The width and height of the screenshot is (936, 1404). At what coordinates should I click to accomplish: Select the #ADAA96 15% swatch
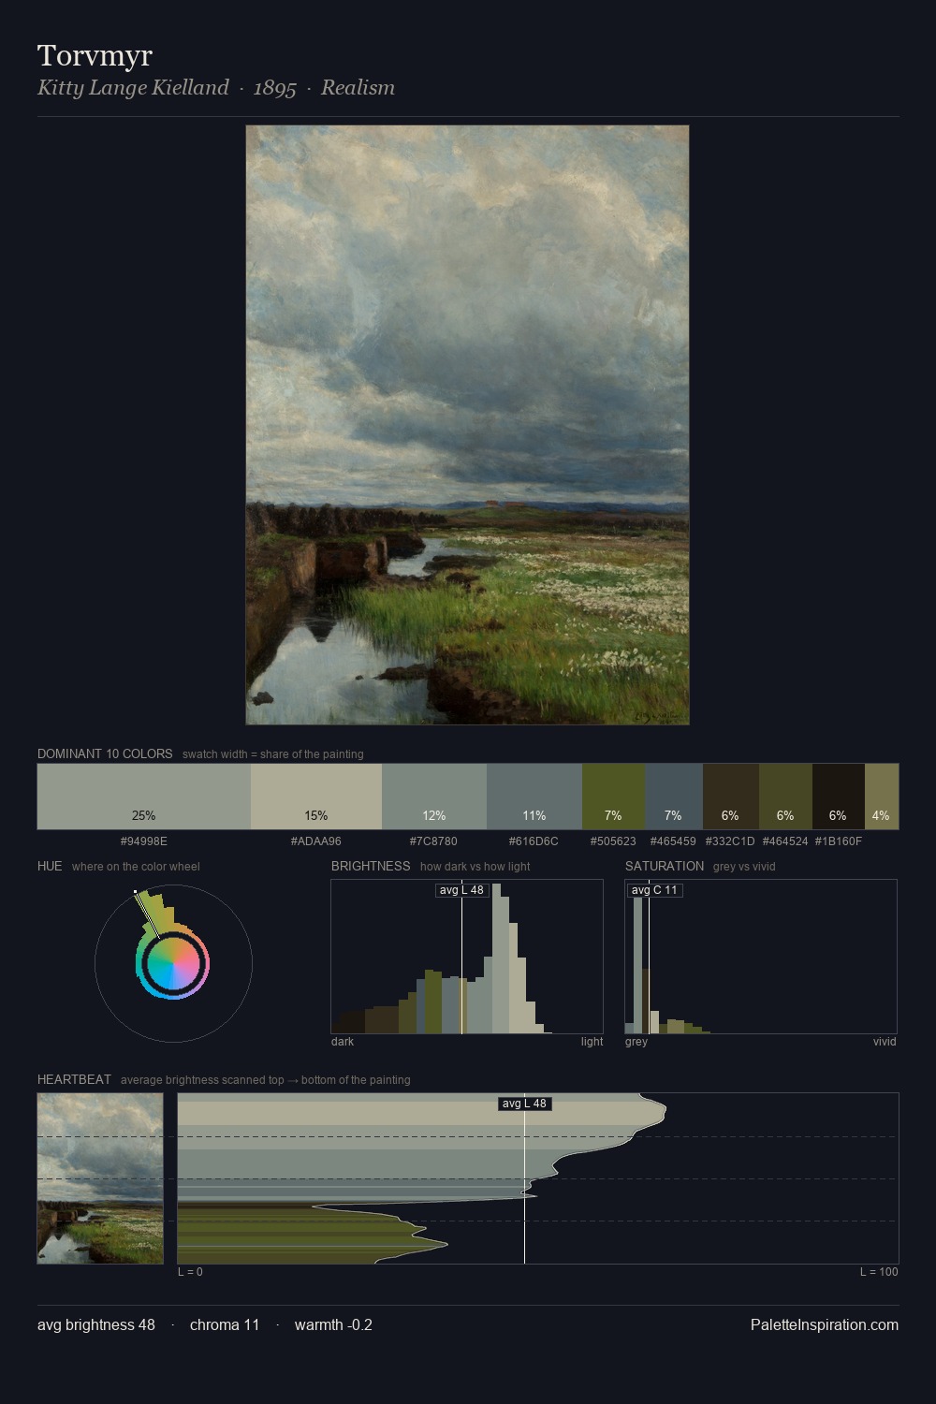click(x=316, y=797)
